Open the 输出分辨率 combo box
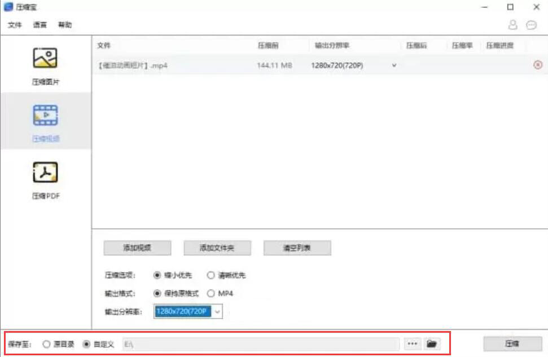The height and width of the screenshot is (357, 548). coord(217,311)
